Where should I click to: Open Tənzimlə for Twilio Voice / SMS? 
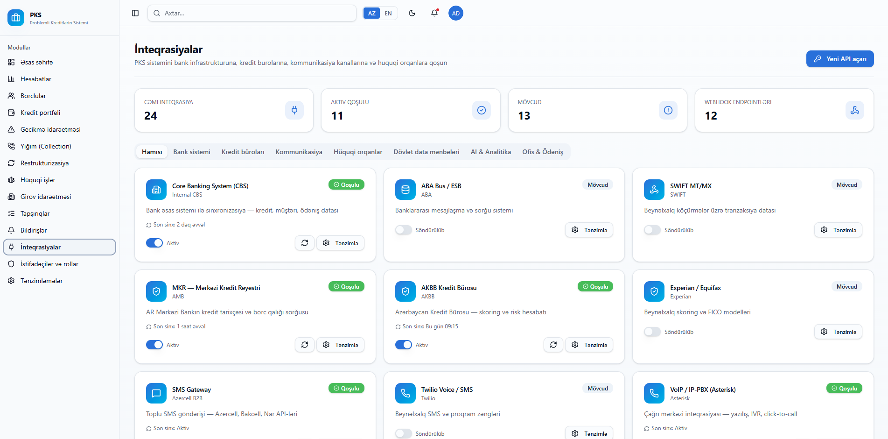point(589,433)
